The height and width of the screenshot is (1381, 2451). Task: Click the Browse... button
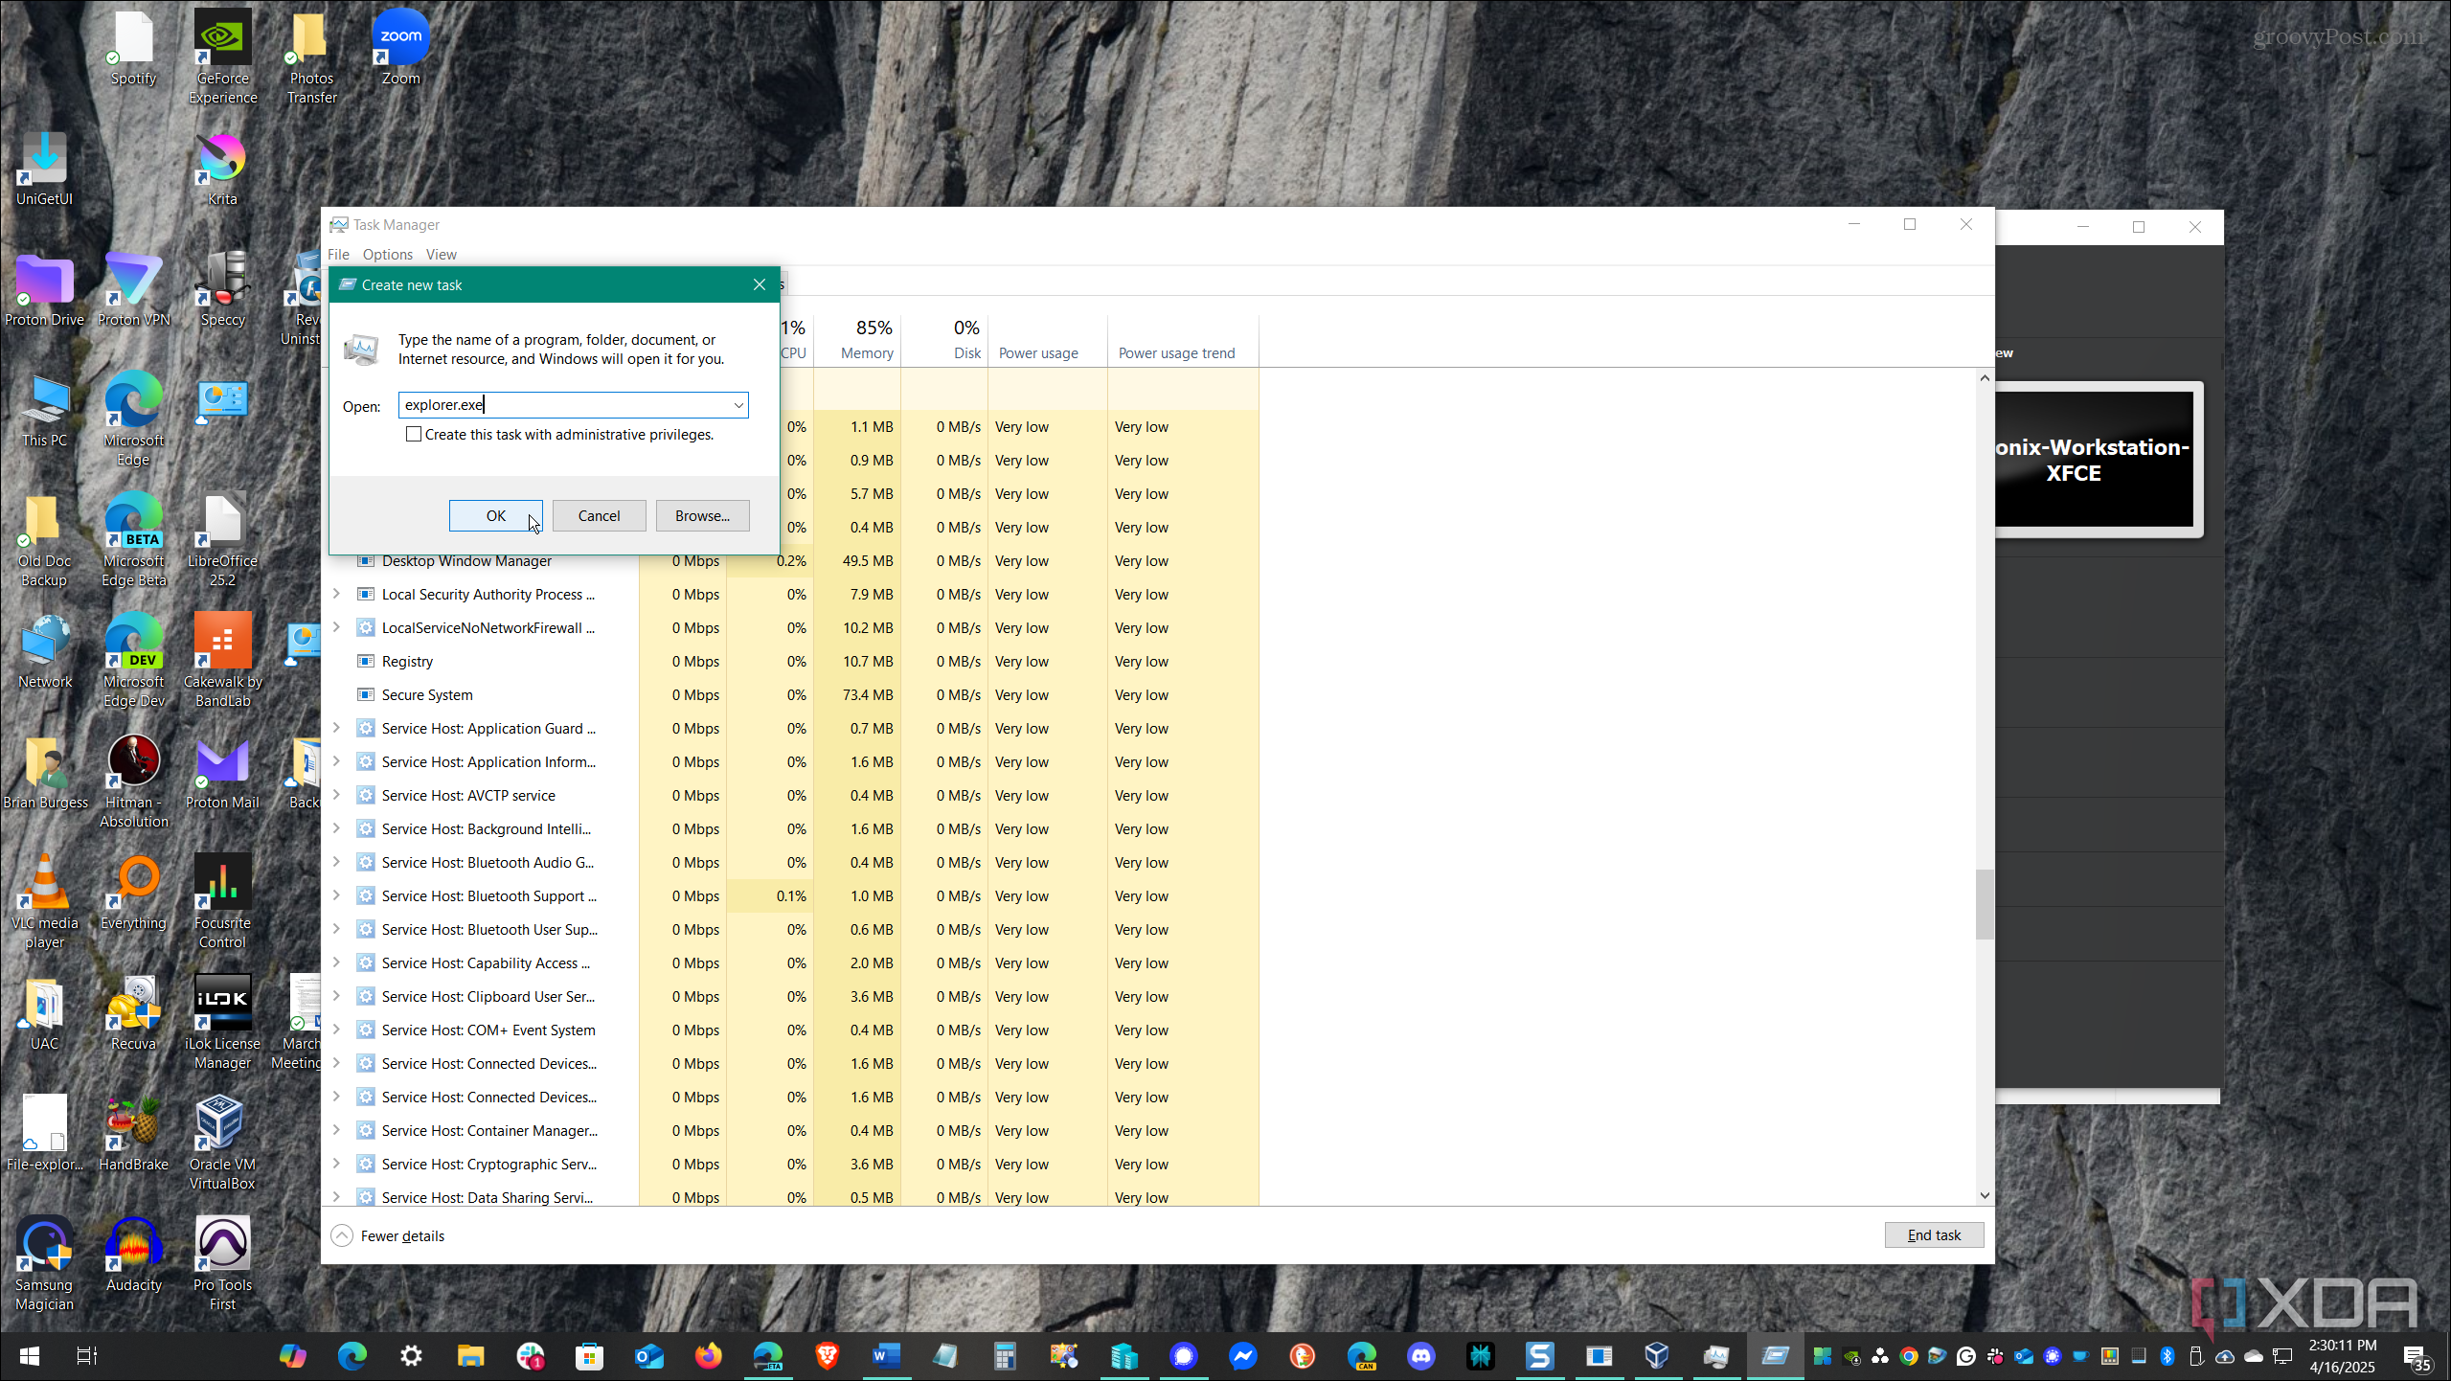click(x=702, y=515)
